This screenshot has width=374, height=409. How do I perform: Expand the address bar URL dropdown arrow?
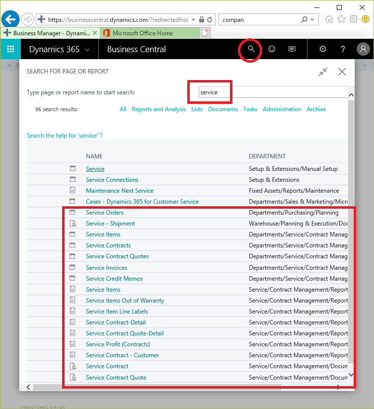(x=193, y=20)
